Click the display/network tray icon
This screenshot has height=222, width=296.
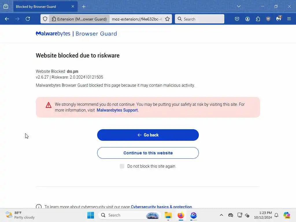coord(240,215)
